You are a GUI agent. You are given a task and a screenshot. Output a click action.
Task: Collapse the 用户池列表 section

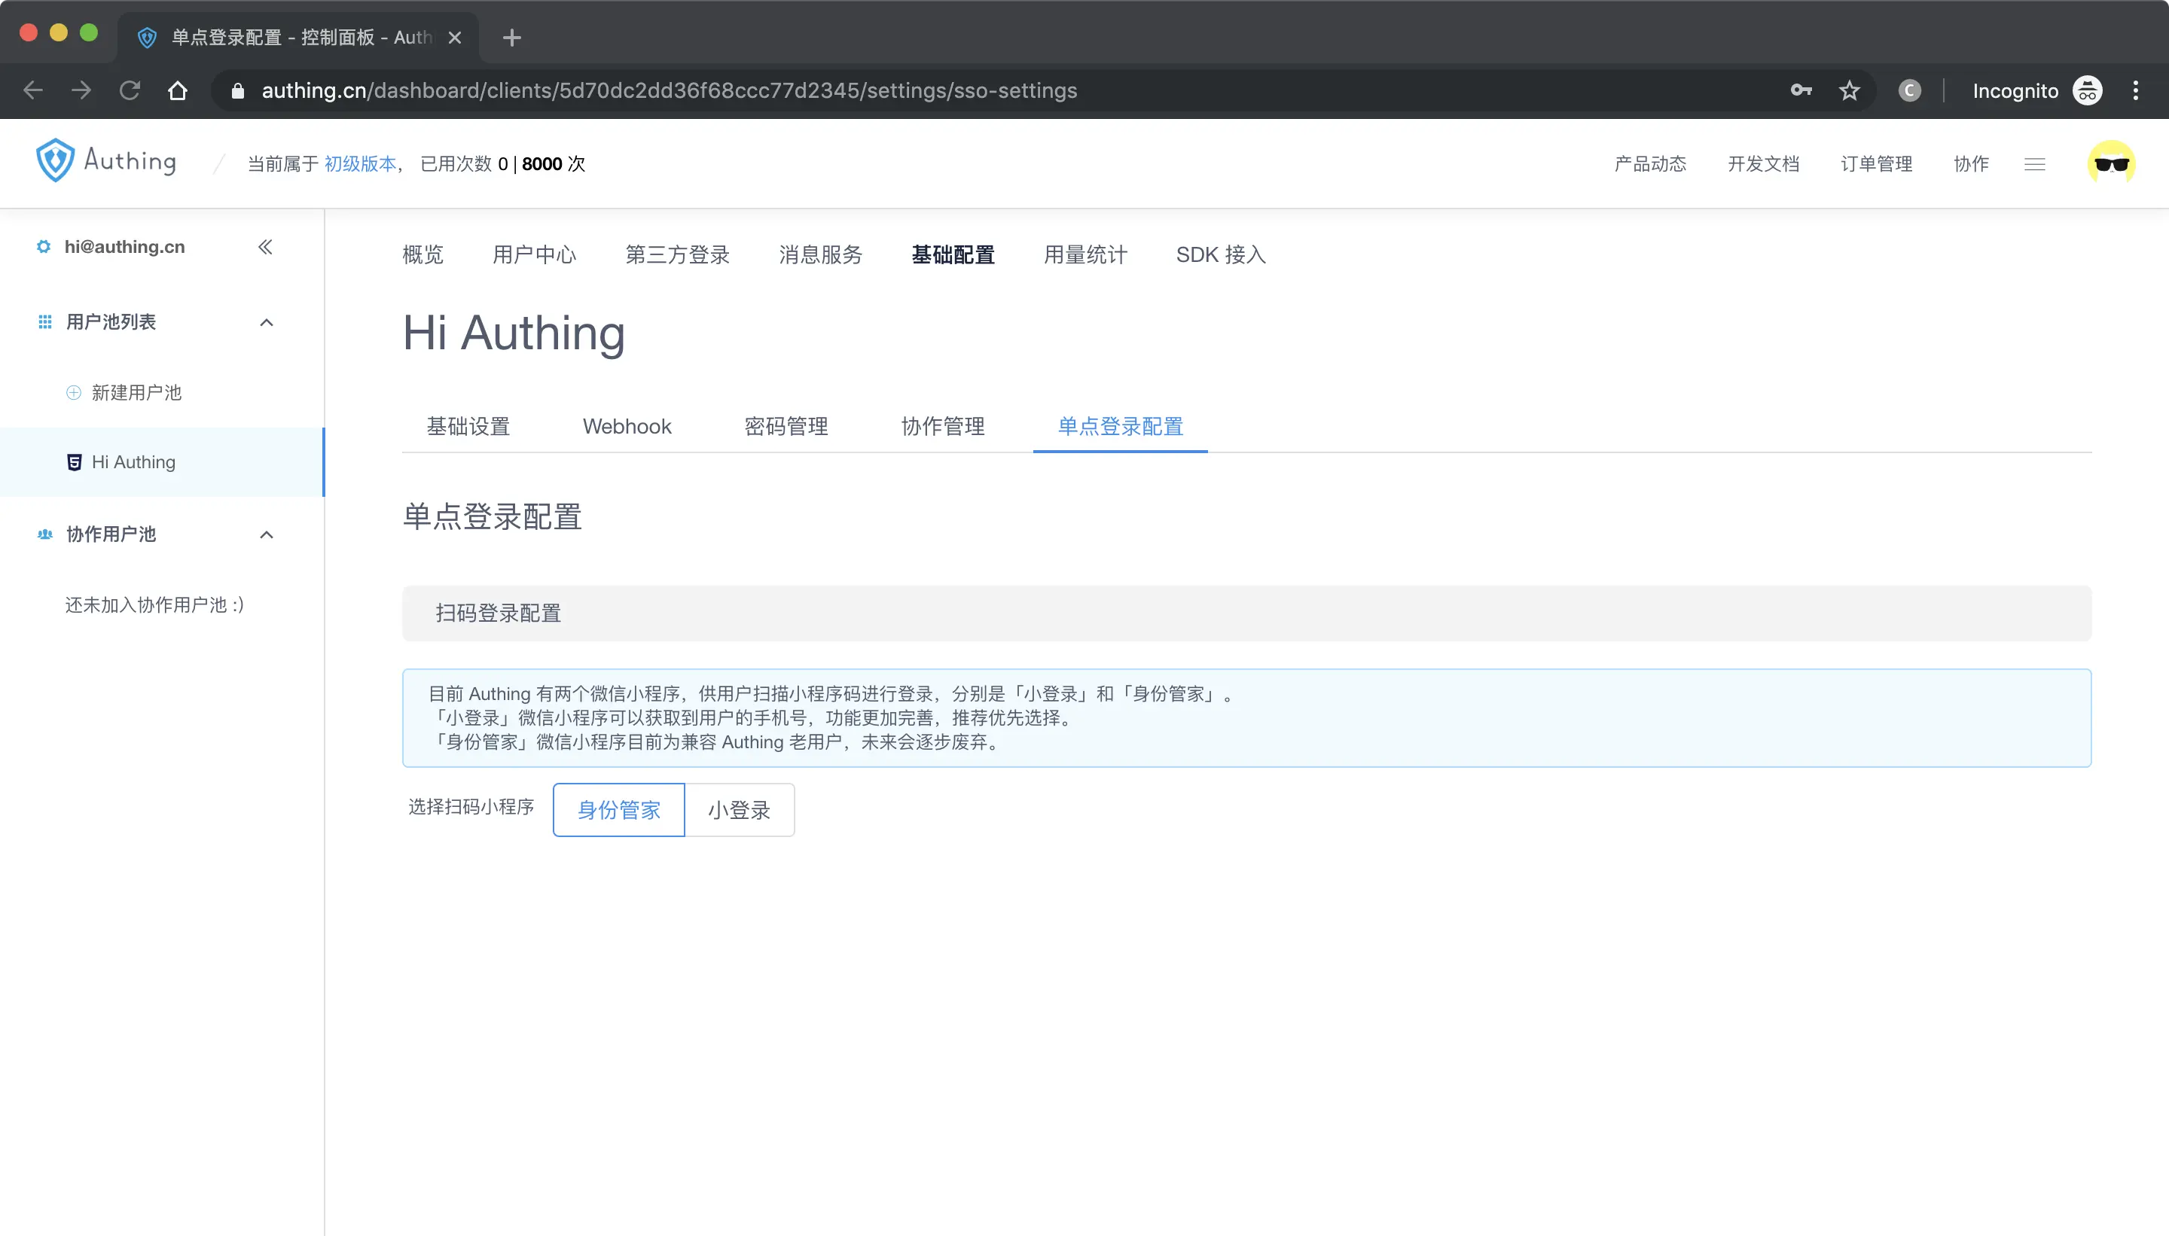click(266, 323)
